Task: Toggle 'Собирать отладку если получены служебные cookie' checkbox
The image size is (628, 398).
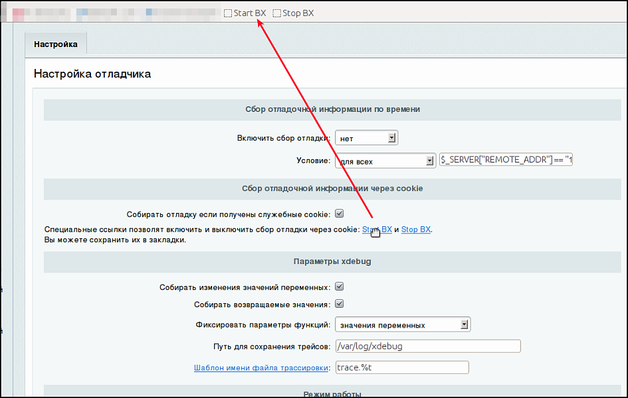Action: (339, 214)
